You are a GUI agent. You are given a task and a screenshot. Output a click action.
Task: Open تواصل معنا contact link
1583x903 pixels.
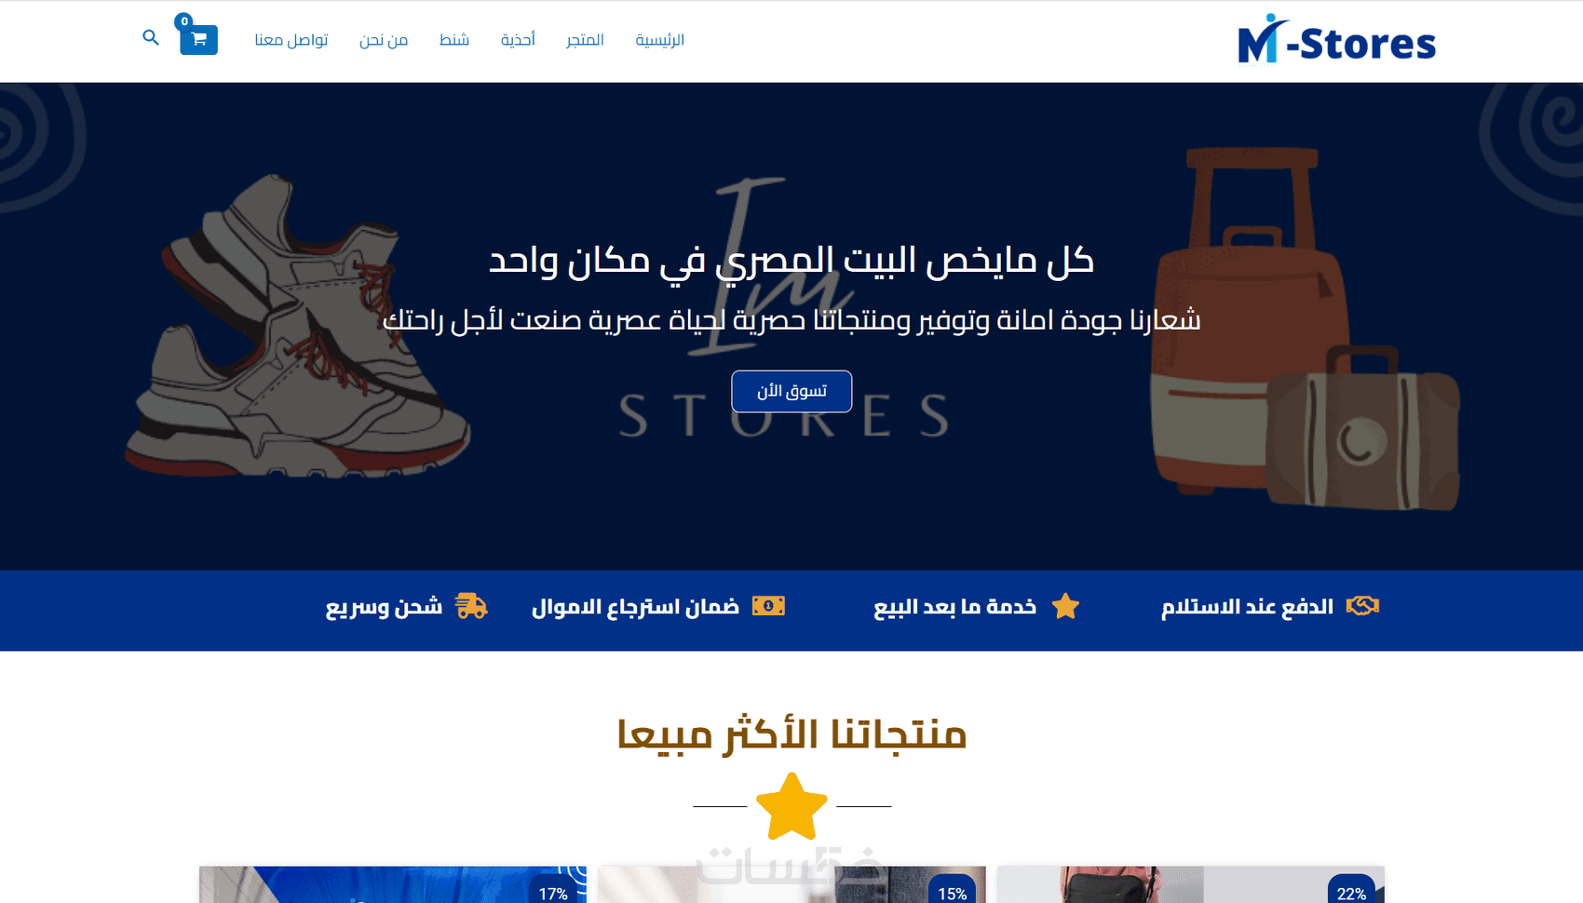click(291, 40)
